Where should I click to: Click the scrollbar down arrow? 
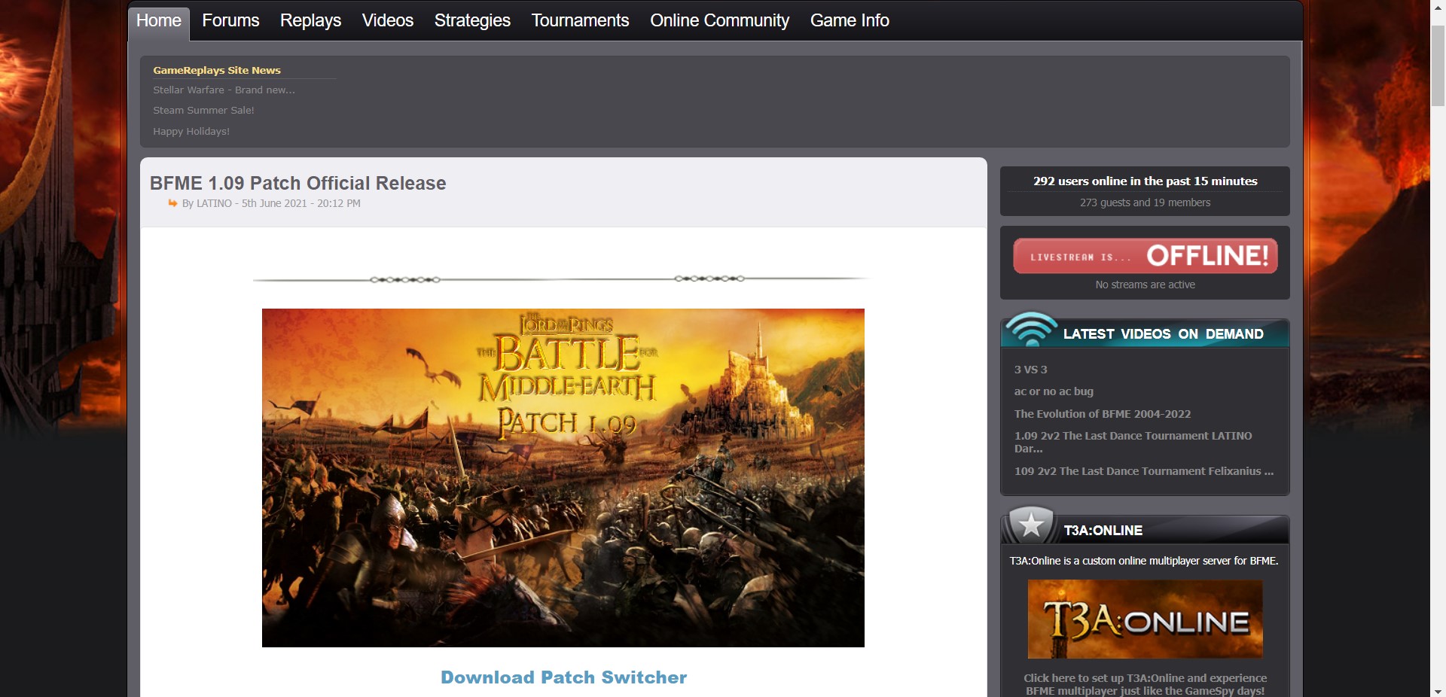coord(1438,691)
